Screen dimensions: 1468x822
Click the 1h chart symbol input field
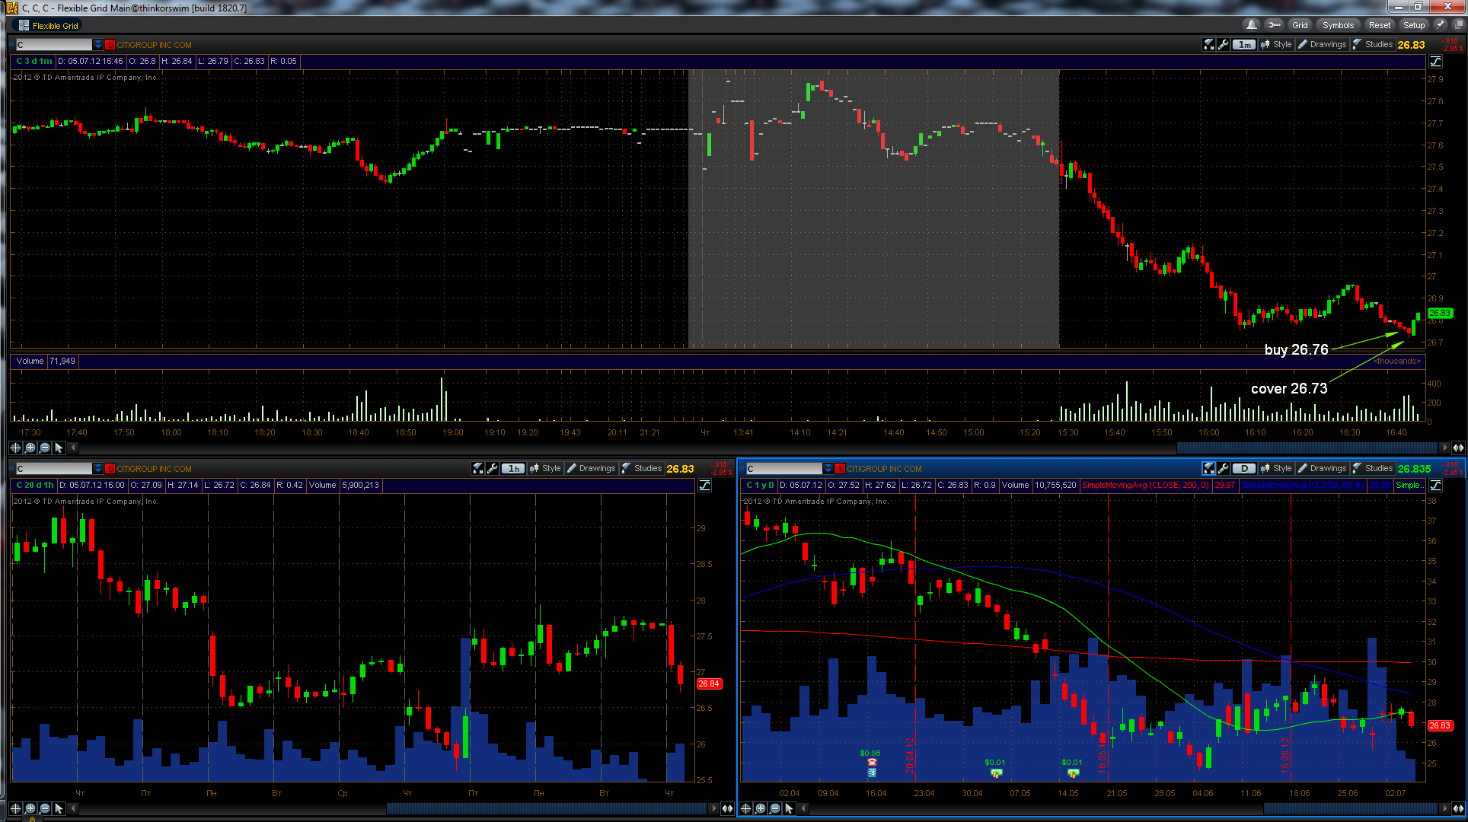pyautogui.click(x=53, y=469)
